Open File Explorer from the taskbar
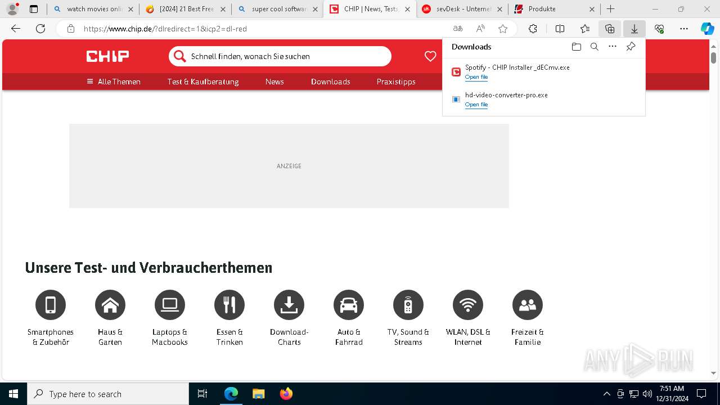This screenshot has width=720, height=405. pos(258,394)
